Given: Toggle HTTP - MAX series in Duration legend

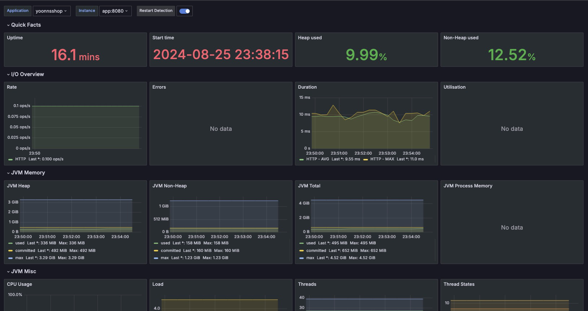Looking at the screenshot, I should (x=382, y=159).
